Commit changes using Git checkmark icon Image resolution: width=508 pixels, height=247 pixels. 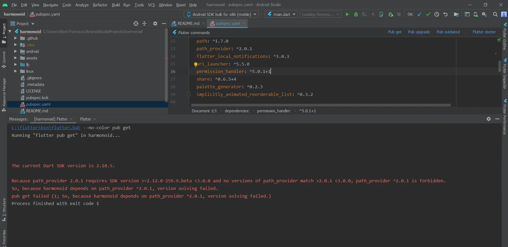[428, 14]
